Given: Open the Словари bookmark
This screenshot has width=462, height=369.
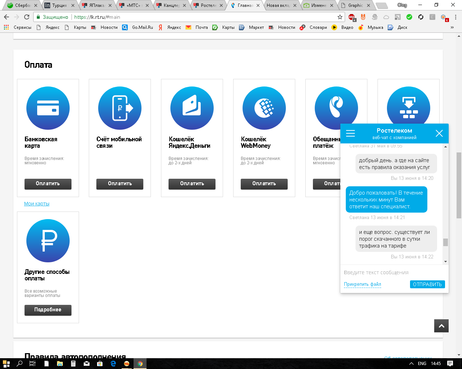Looking at the screenshot, I should [314, 27].
